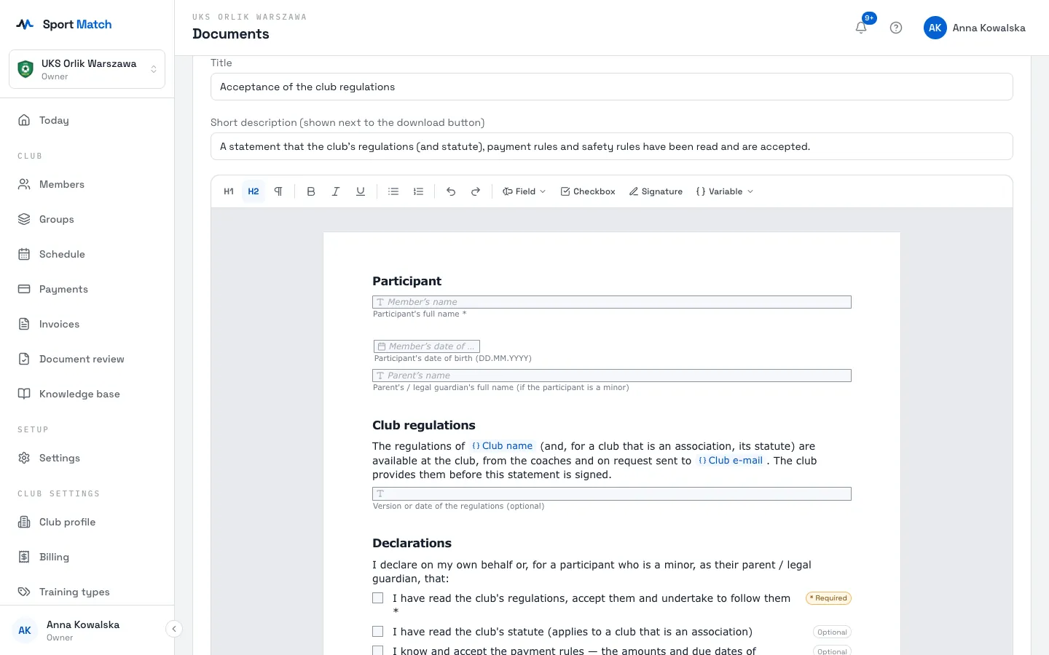Open the Knowledge base

pyautogui.click(x=87, y=394)
